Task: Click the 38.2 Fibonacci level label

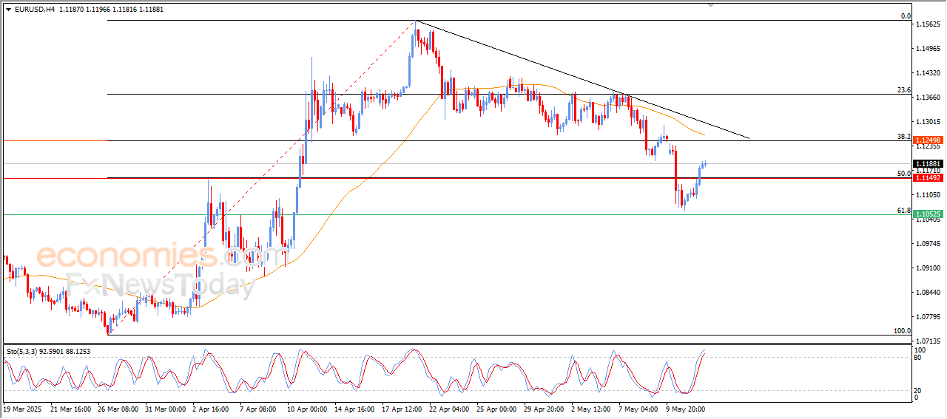Action: tap(903, 137)
